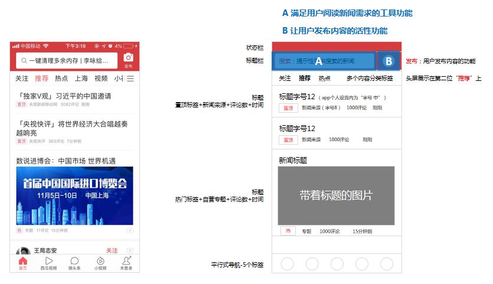Select the 热点 tab in the wireframe

tap(325, 79)
